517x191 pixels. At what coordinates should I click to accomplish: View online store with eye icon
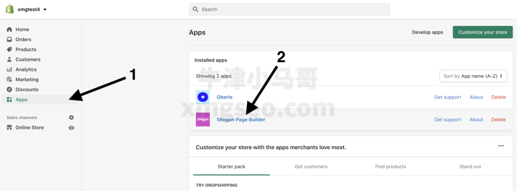(x=71, y=128)
